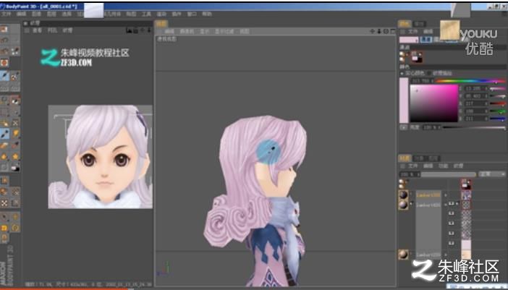Click the channel preview thumbnail in color panel
This screenshot has width=508, height=290.
coord(416,58)
